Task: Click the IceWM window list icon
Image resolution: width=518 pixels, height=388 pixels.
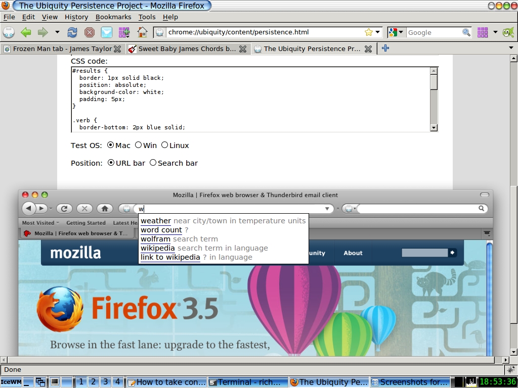Action: (40, 382)
